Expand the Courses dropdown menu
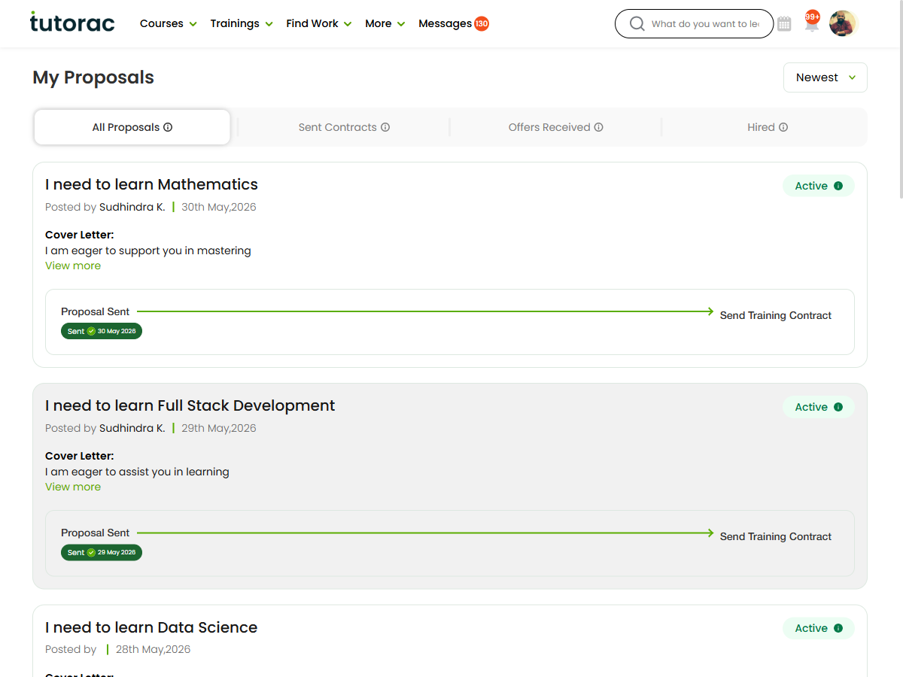Viewport: 903px width, 677px height. coord(169,23)
